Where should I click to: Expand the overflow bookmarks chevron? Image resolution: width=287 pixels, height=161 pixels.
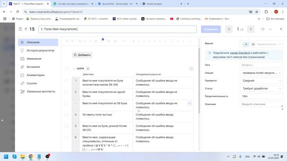259,19
